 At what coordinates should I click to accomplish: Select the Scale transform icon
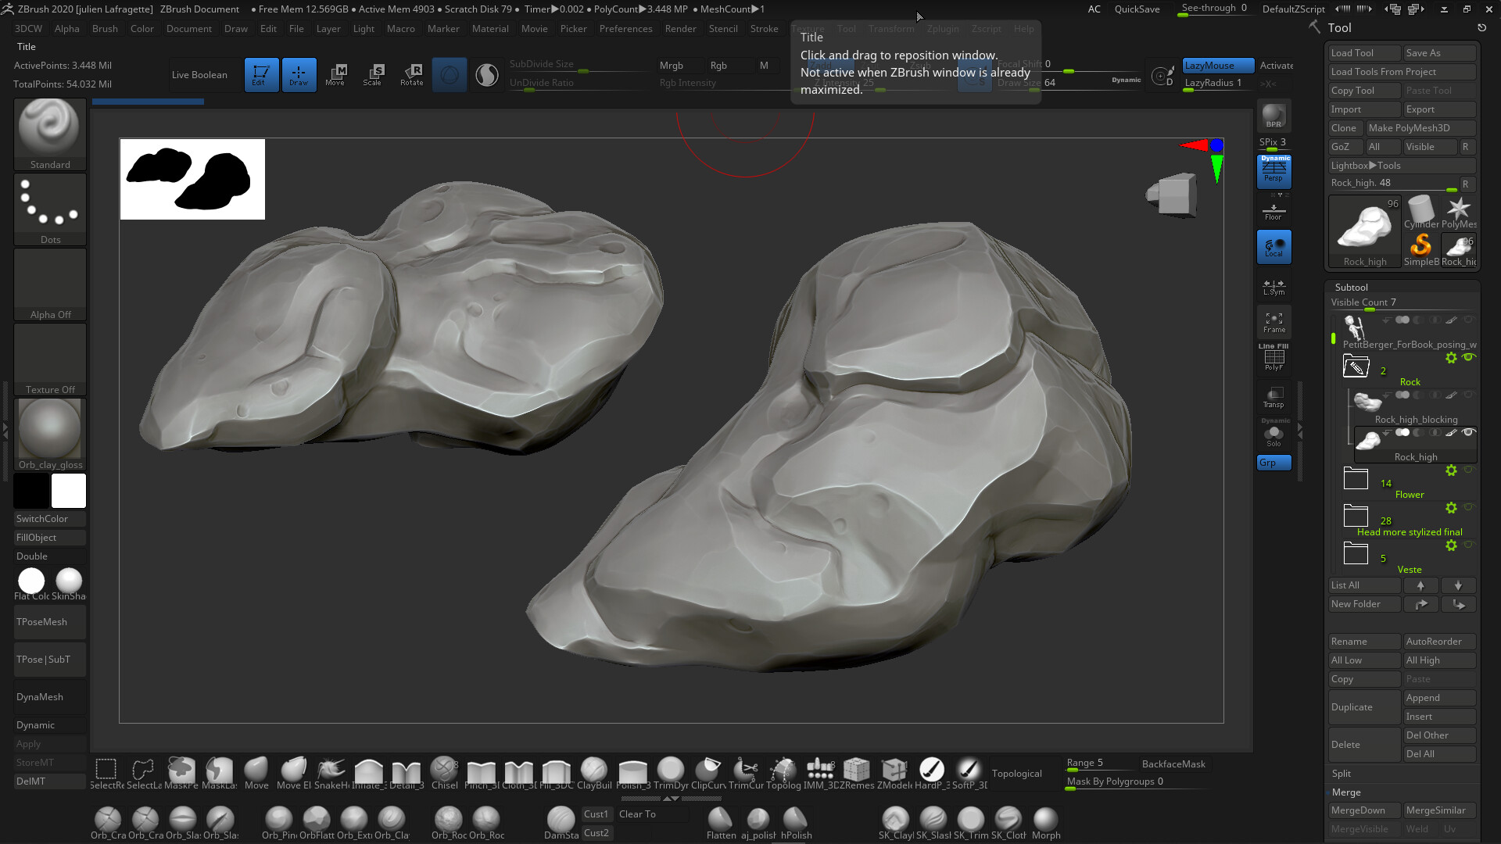tap(373, 75)
